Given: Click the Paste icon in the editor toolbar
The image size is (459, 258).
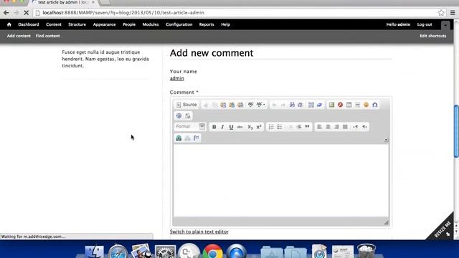Looking at the screenshot, I should 223,105.
